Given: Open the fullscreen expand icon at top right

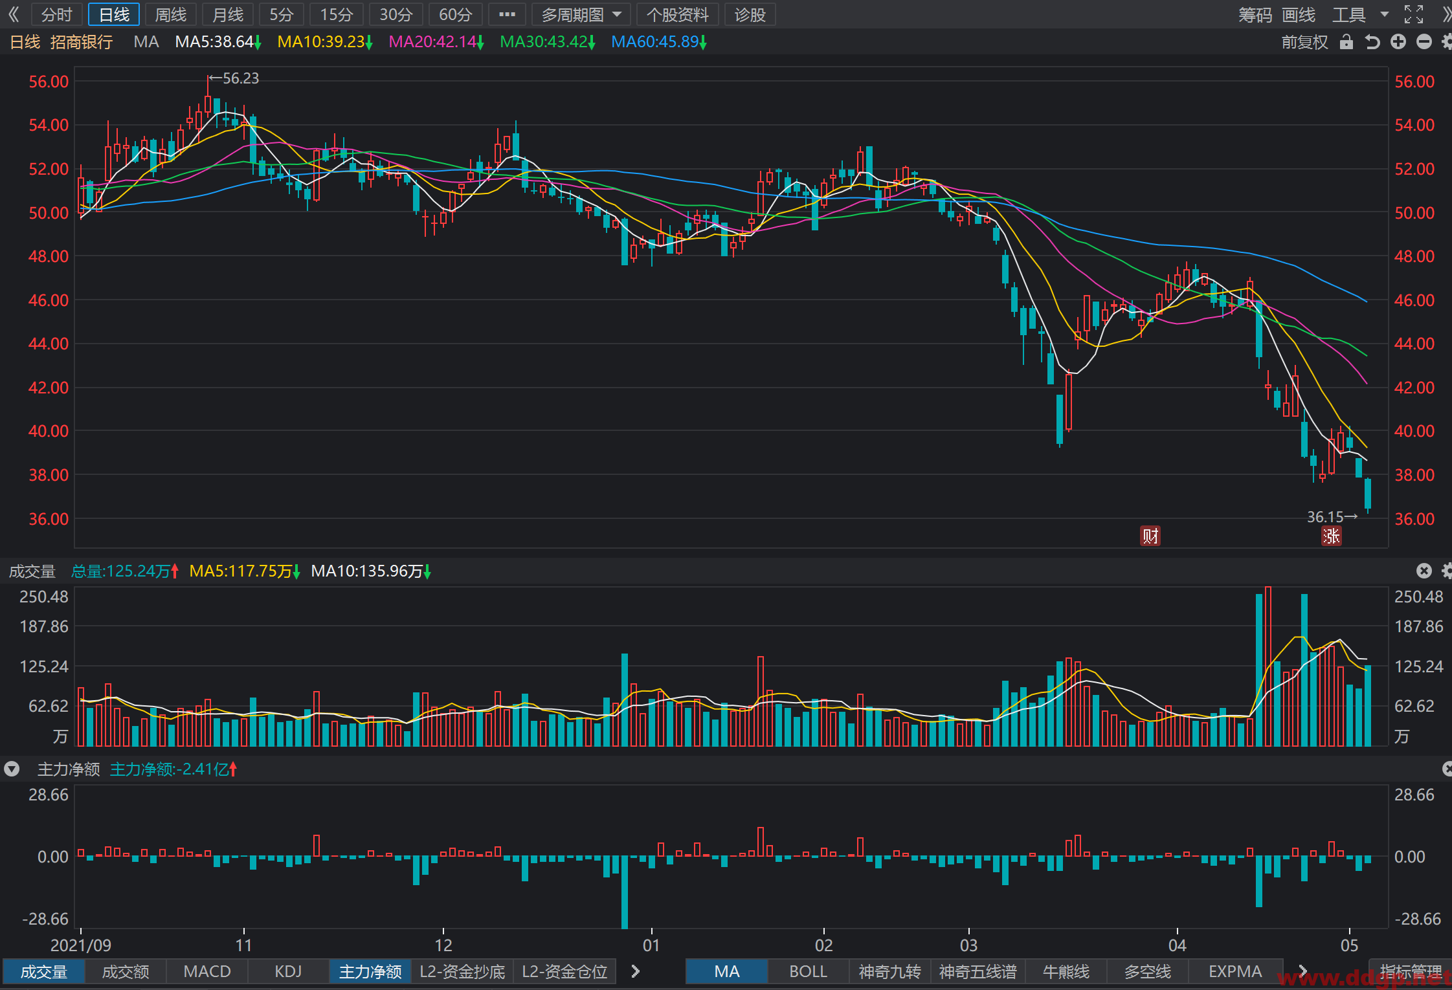Looking at the screenshot, I should tap(1414, 14).
